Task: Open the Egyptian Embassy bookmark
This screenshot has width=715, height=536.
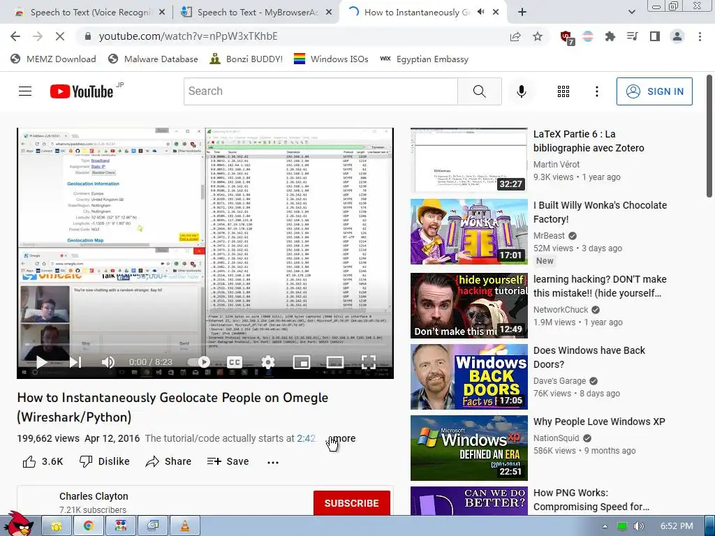Action: click(x=425, y=59)
